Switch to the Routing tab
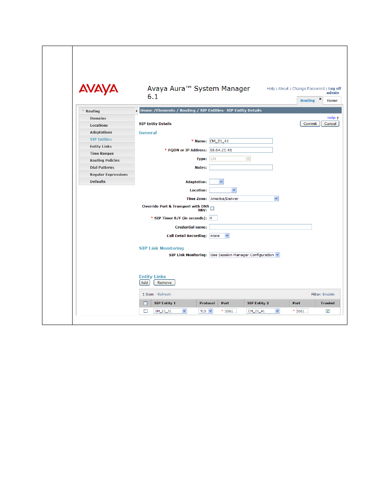389x503 pixels. coord(307,101)
